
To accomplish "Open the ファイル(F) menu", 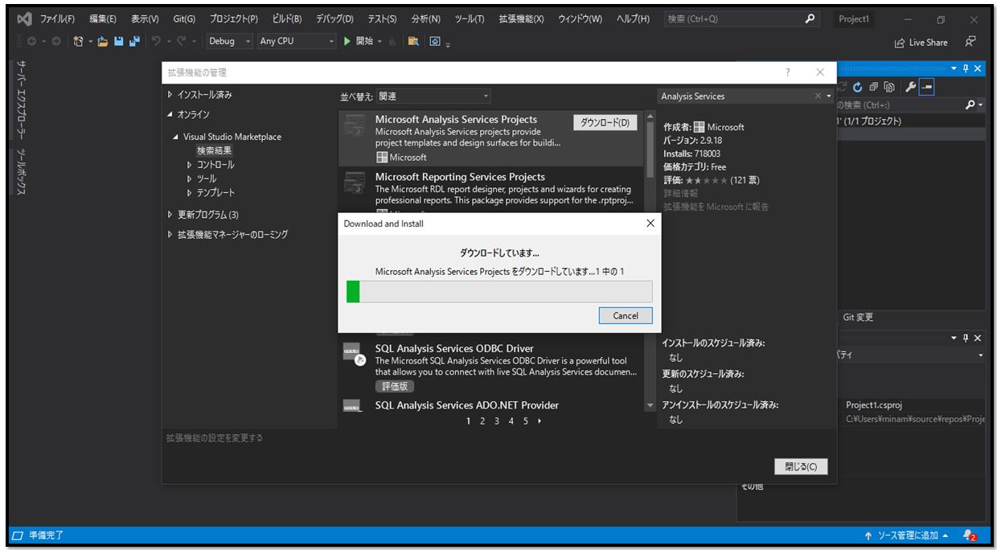I will point(57,18).
